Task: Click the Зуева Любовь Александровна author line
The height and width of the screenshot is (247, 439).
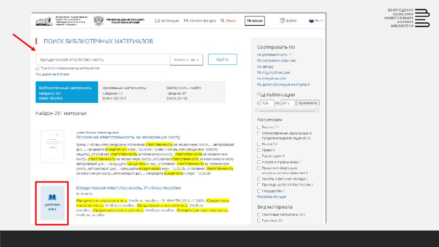Action: [97, 133]
